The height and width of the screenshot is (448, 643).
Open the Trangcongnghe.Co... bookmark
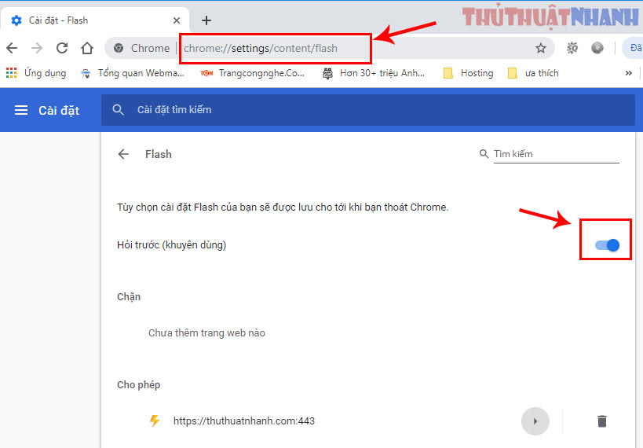click(252, 73)
